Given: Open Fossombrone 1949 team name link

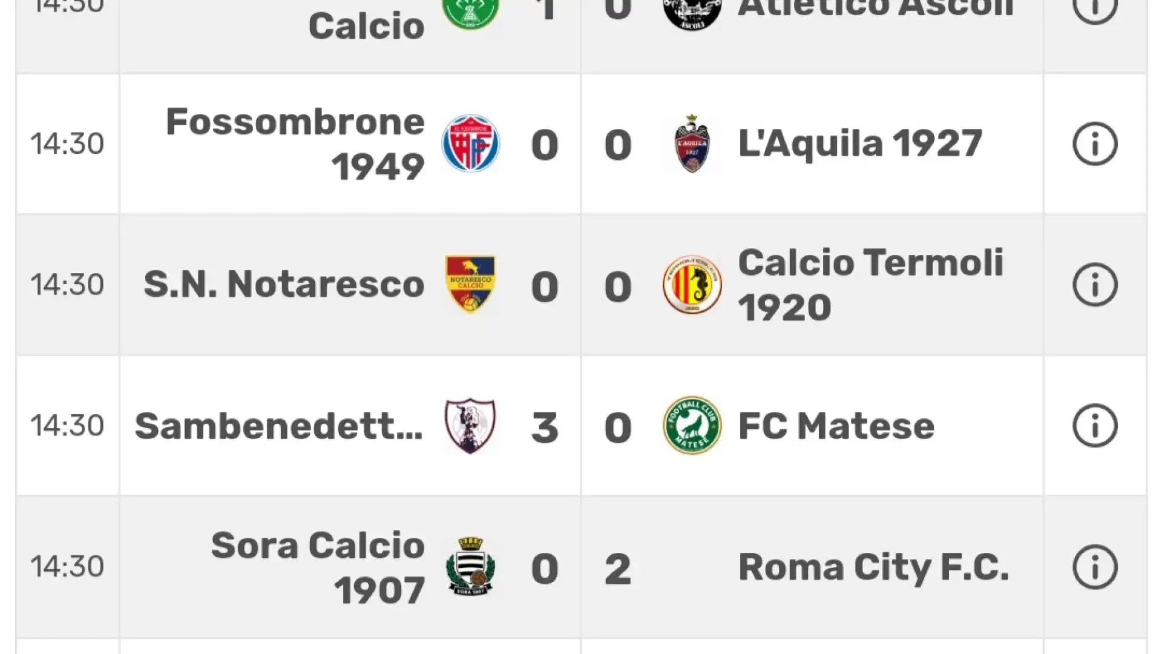Looking at the screenshot, I should (x=295, y=144).
